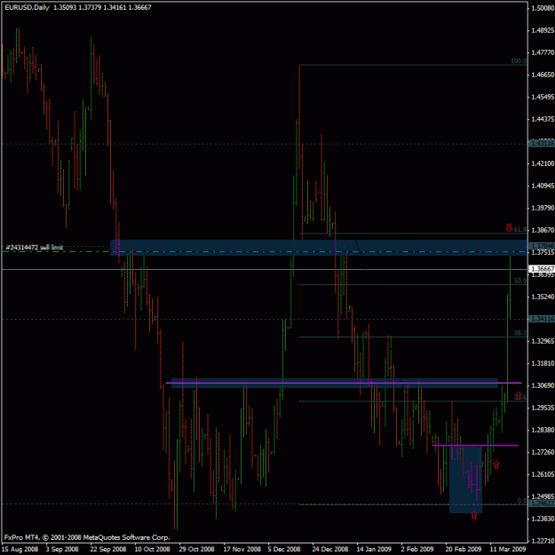This screenshot has width=555, height=555.
Task: Click the '14 Jan 2009' date label
Action: point(374,549)
